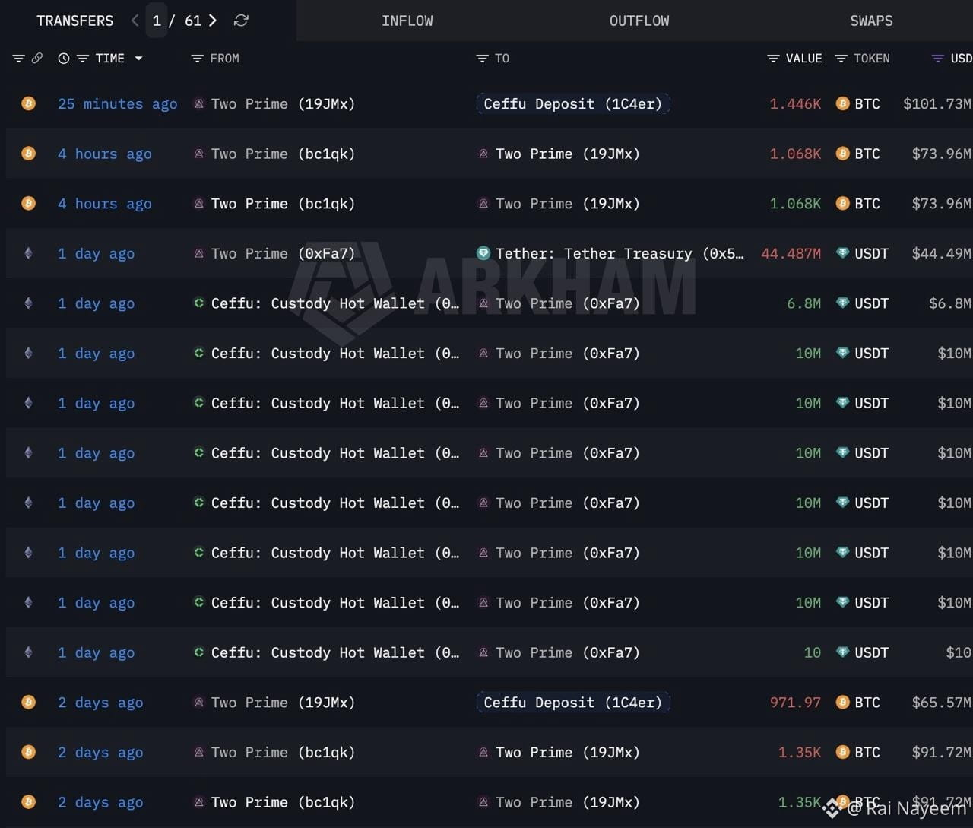
Task: Click the $6.8M USD amount
Action: click(950, 304)
